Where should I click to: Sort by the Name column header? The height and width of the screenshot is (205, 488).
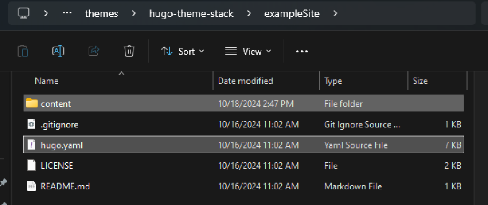(47, 81)
